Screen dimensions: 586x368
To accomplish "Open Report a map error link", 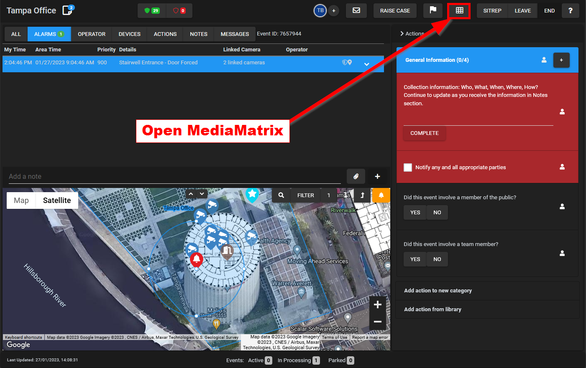I will 370,337.
